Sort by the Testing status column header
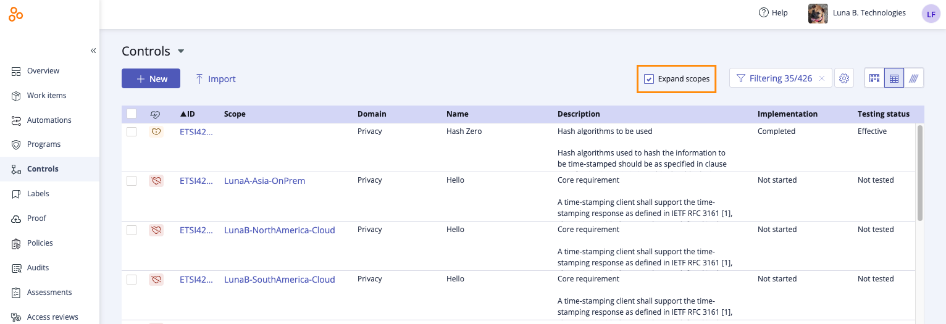 (884, 114)
